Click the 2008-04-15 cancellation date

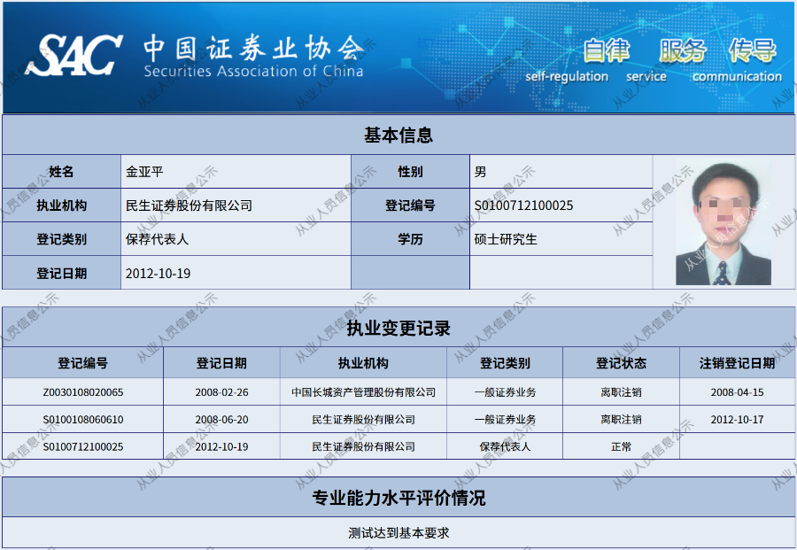(x=737, y=392)
